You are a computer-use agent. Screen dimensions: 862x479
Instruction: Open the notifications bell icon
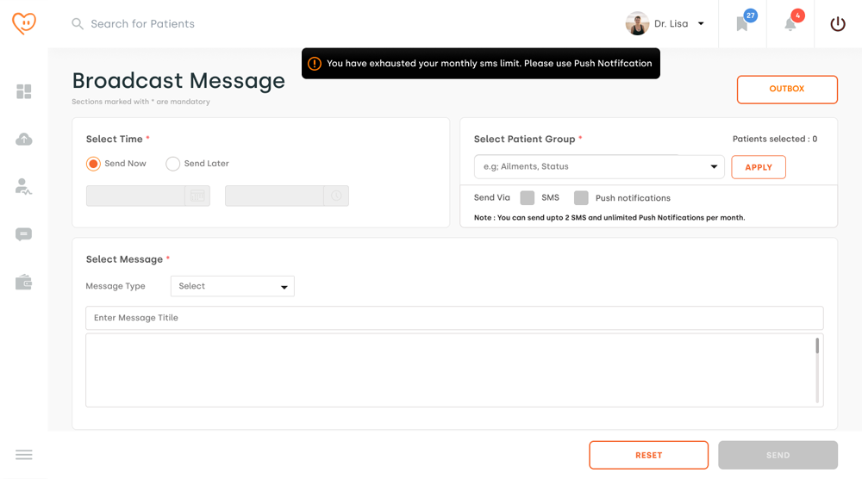pyautogui.click(x=790, y=24)
